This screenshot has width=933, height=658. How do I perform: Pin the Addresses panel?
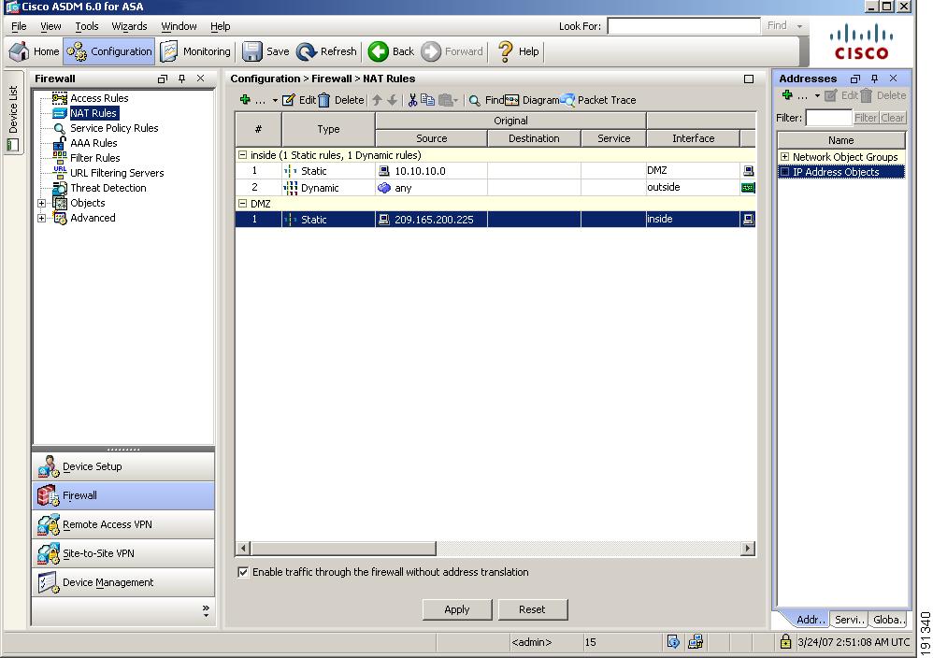(x=874, y=79)
